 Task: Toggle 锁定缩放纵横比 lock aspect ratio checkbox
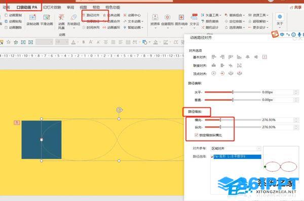[x=196, y=135]
